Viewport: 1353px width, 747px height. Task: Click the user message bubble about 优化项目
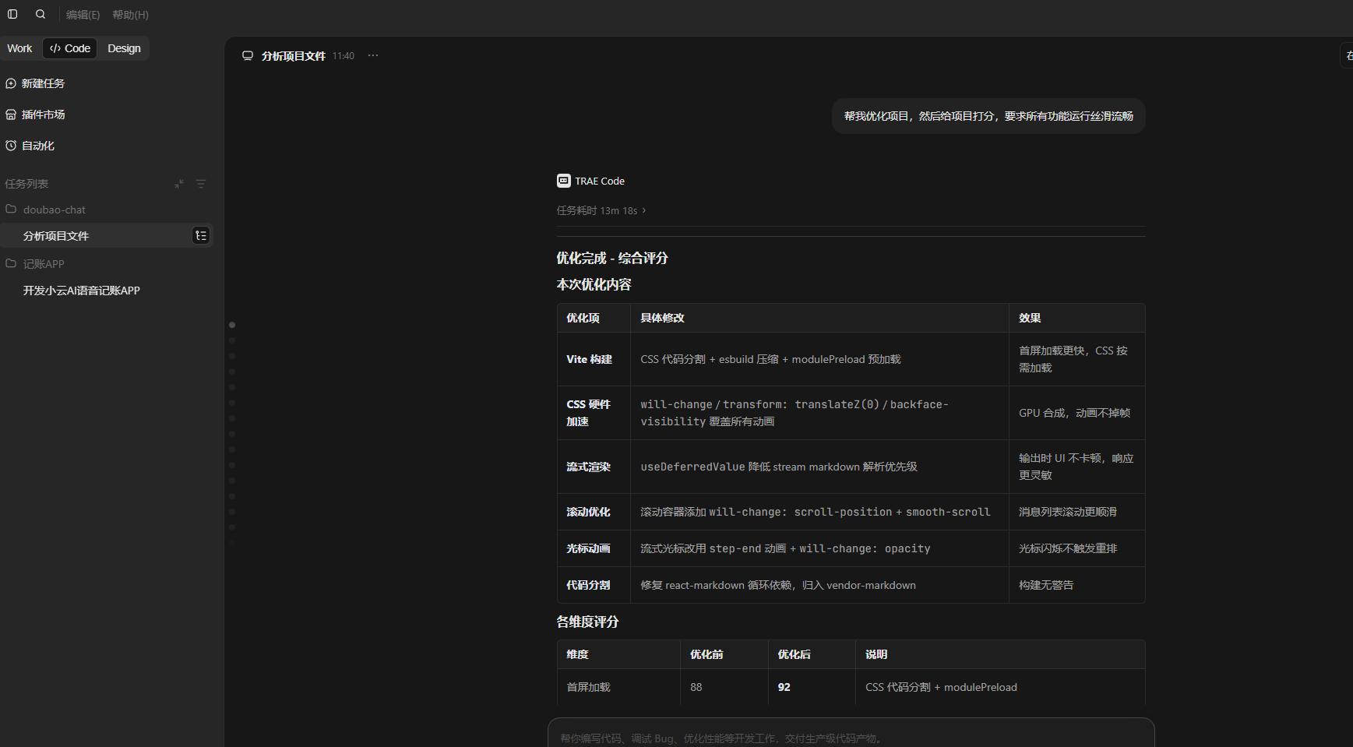[988, 116]
